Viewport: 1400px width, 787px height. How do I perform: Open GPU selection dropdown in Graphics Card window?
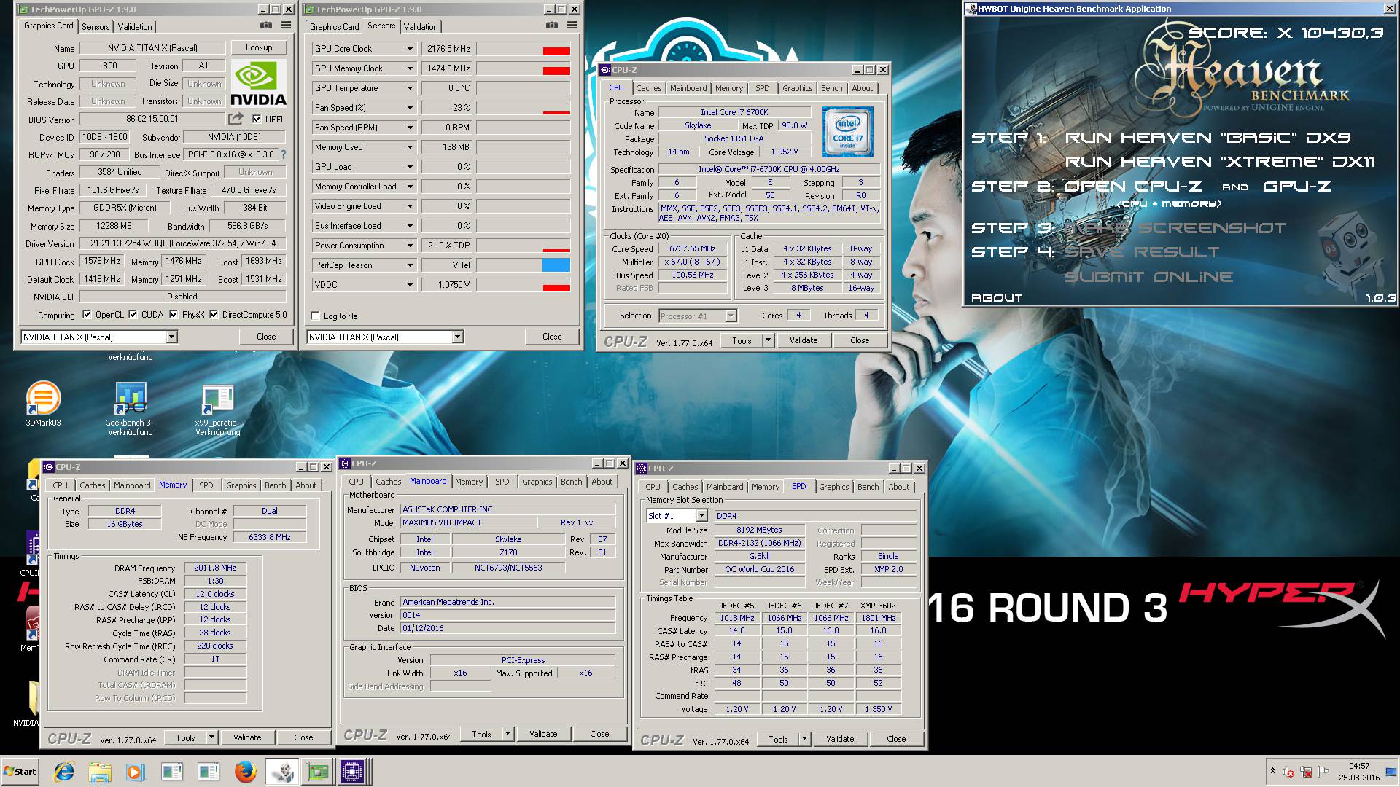point(171,337)
